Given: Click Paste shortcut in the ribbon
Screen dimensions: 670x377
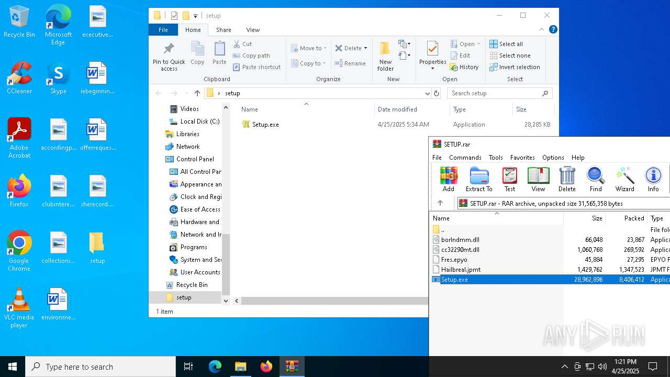Looking at the screenshot, I should [256, 67].
